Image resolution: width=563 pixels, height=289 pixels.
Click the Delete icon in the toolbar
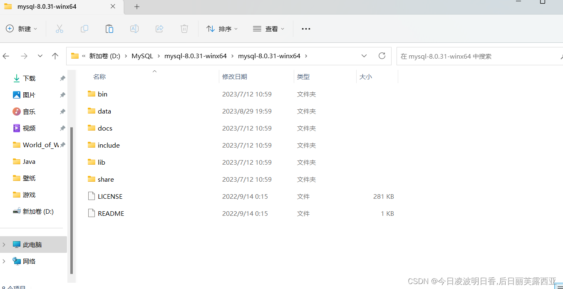(184, 29)
